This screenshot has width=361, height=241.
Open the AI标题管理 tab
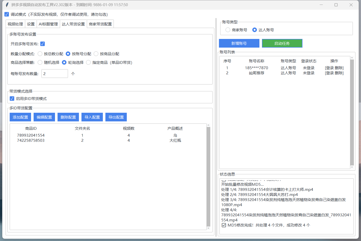point(48,24)
